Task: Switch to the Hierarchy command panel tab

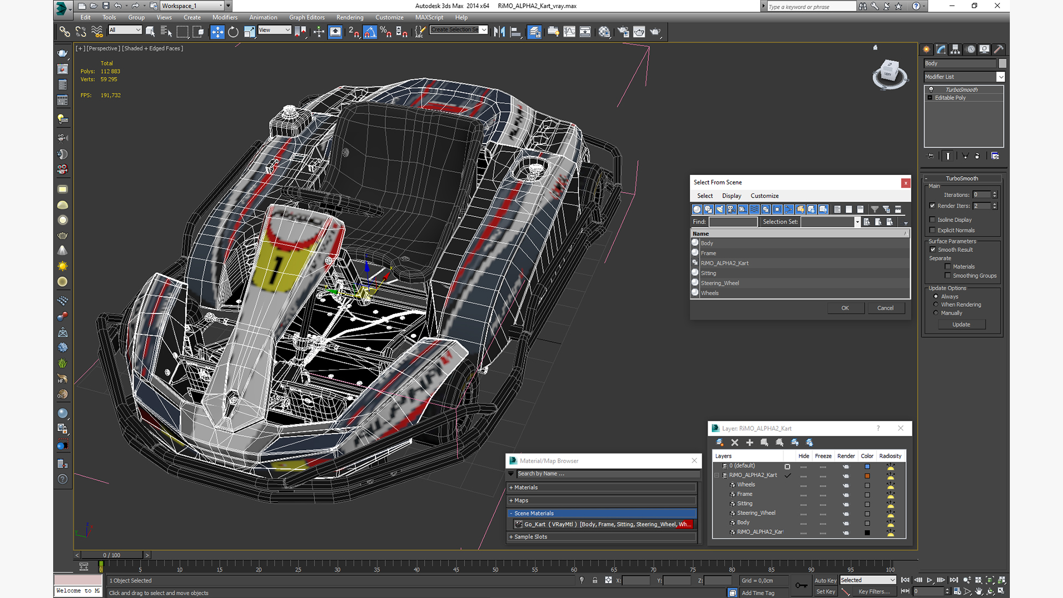Action: click(x=955, y=49)
